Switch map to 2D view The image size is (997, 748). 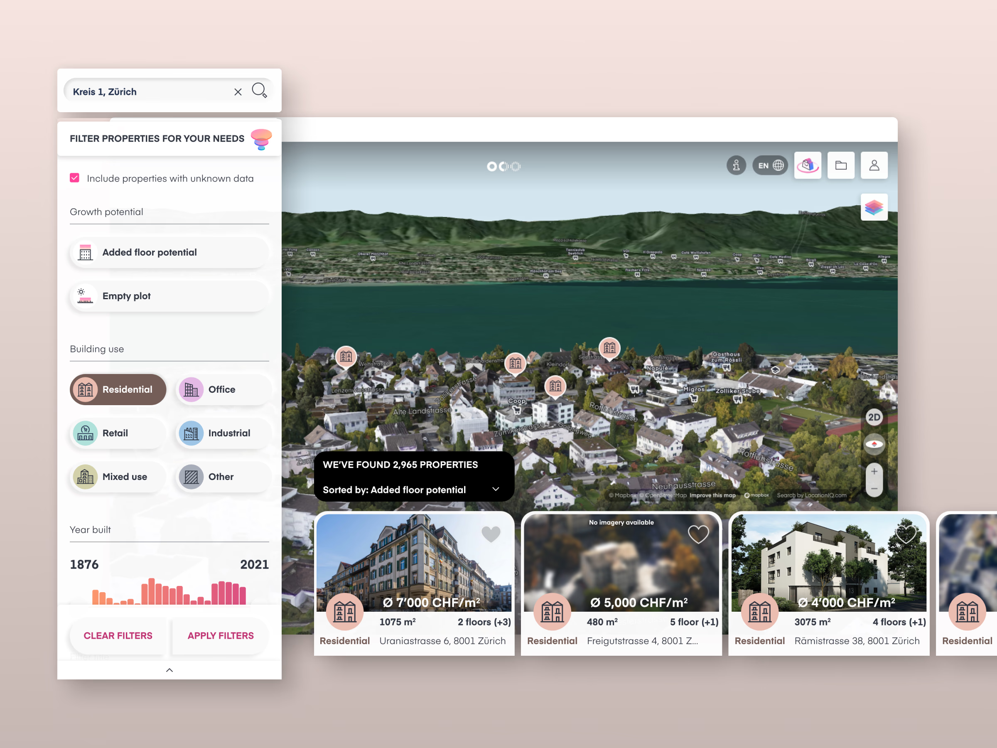[x=874, y=418]
